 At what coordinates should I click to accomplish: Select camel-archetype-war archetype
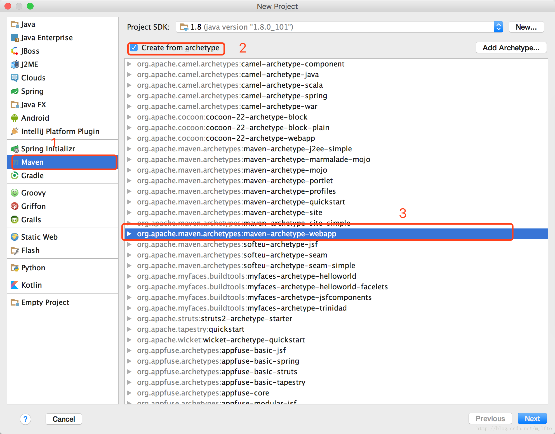tap(336, 106)
